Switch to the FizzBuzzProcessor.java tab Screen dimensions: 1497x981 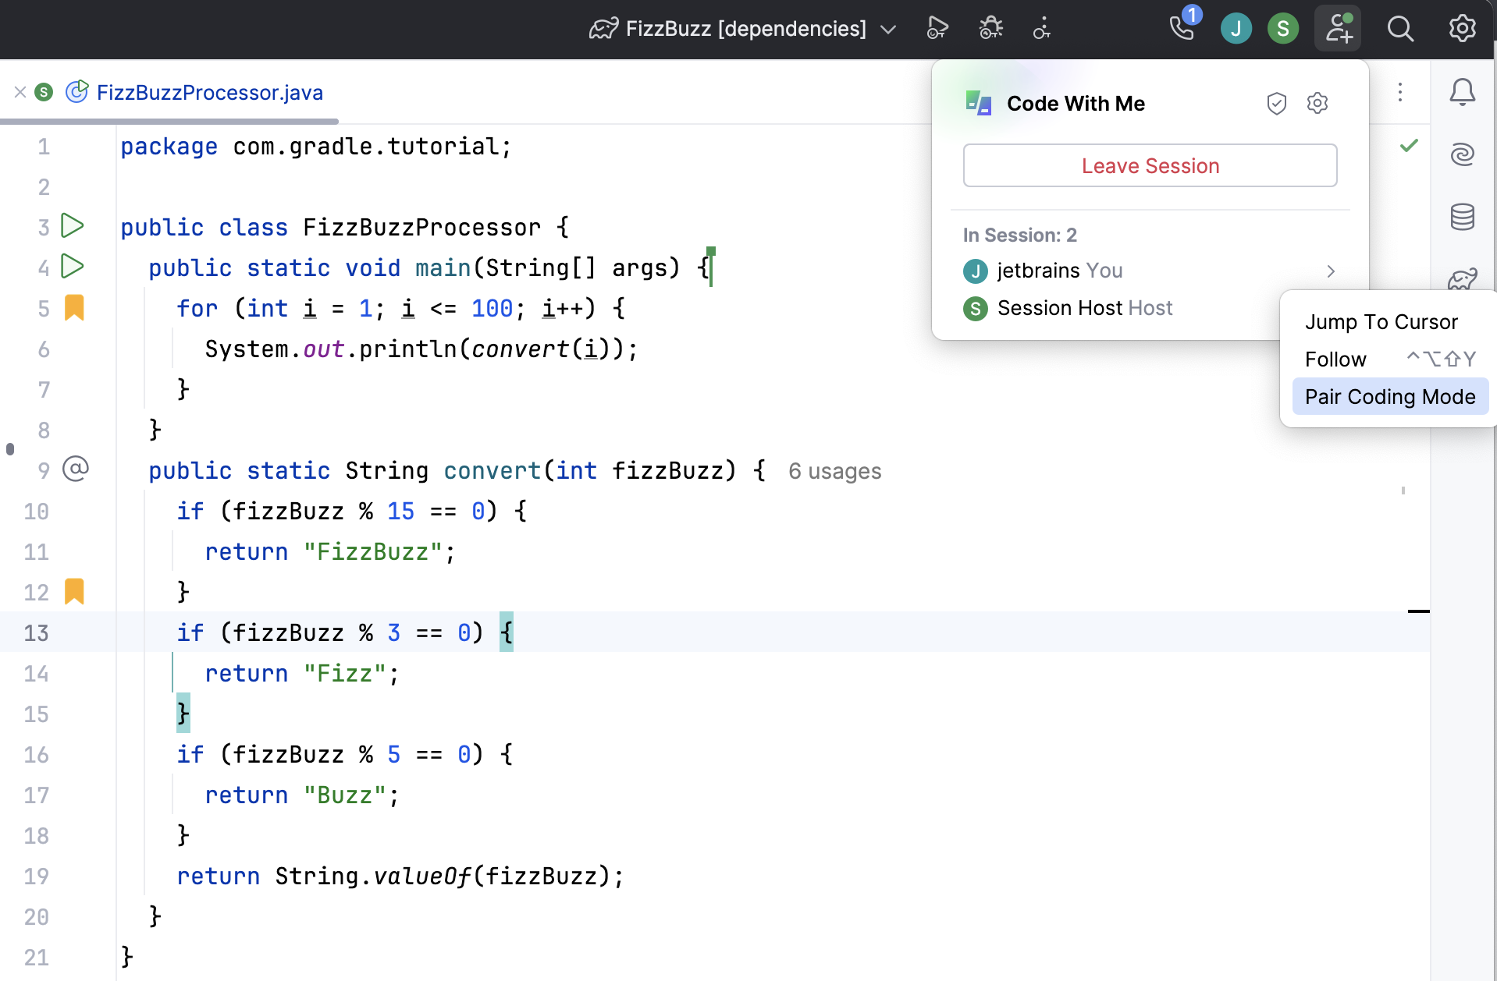point(209,92)
